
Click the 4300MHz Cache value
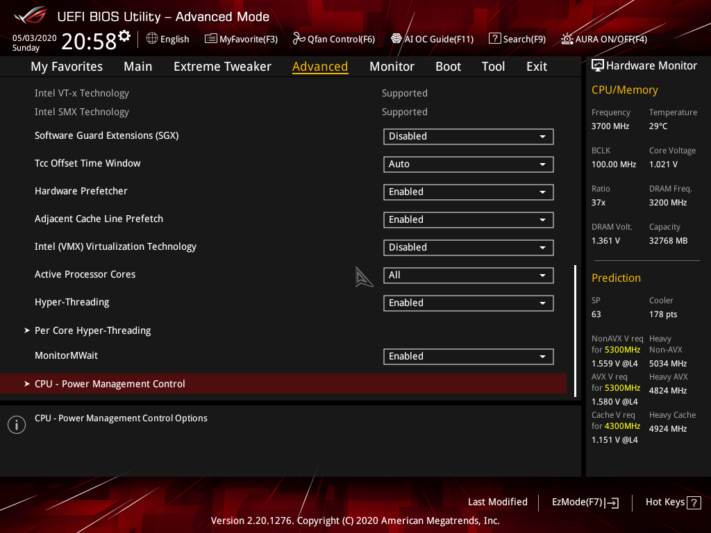click(623, 426)
